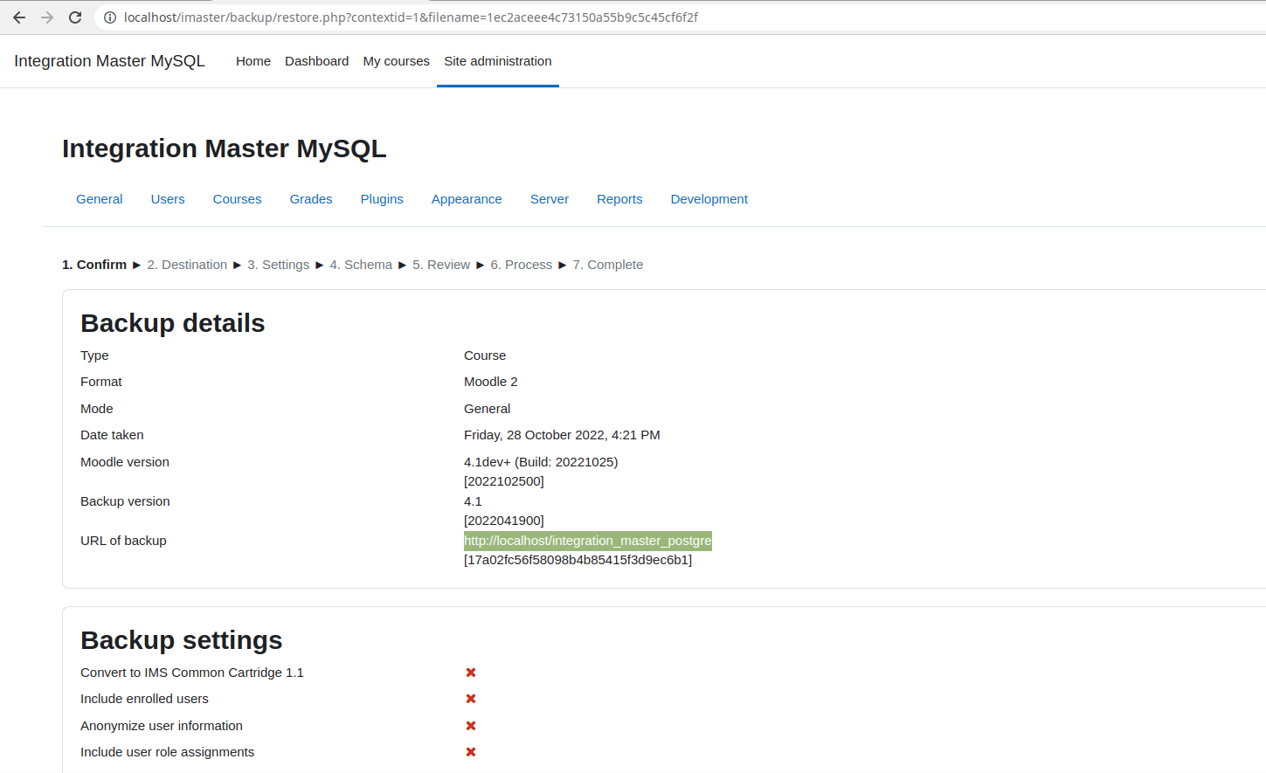Image resolution: width=1266 pixels, height=773 pixels.
Task: Go to Home in top navigation
Action: pos(253,61)
